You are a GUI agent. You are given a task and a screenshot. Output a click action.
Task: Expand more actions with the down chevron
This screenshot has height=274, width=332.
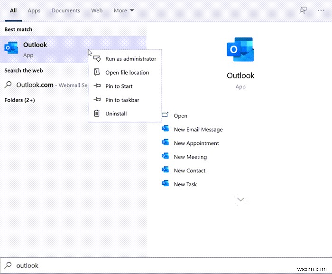point(240,199)
